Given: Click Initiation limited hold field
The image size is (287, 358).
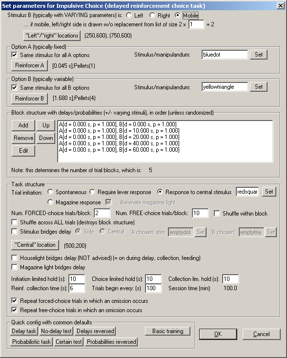Looking at the screenshot, I should [77, 279].
